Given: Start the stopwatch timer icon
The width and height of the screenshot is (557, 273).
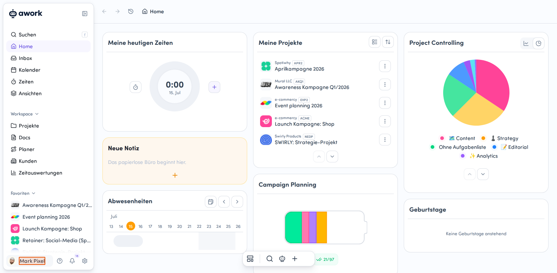Looking at the screenshot, I should (136, 87).
